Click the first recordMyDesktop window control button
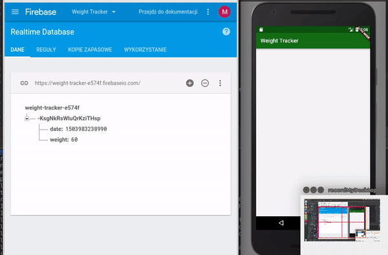The height and width of the screenshot is (255, 388). tap(307, 190)
